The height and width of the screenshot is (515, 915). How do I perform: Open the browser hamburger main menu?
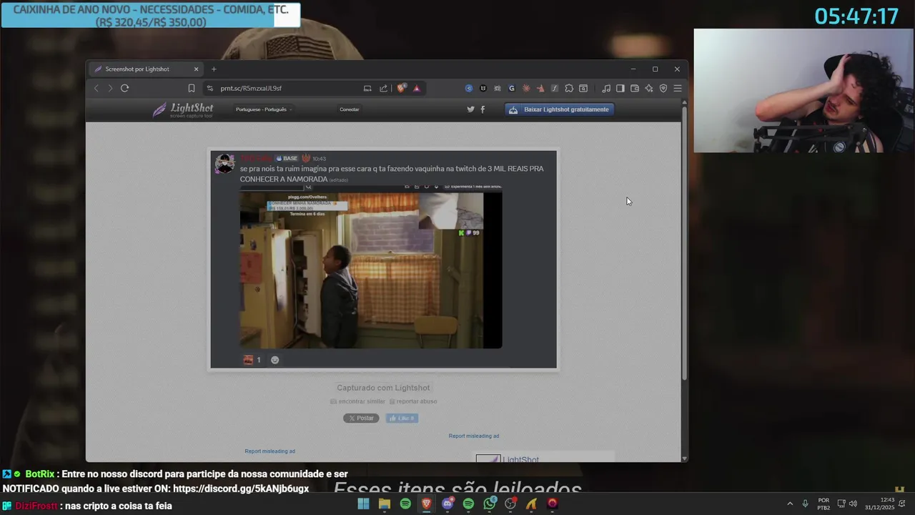tap(678, 88)
